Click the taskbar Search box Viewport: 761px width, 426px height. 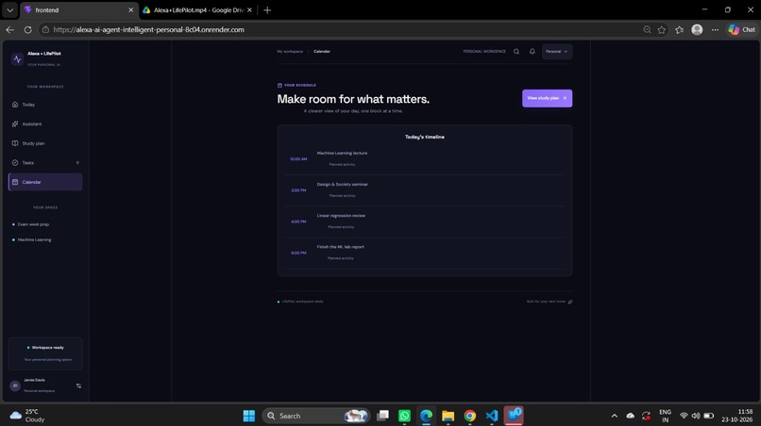click(x=316, y=416)
